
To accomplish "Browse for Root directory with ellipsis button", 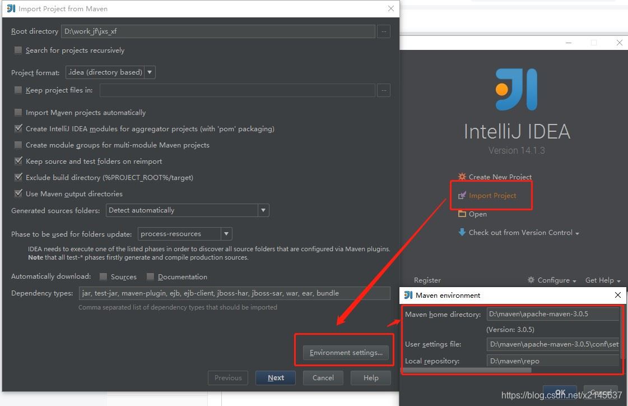I will [384, 31].
